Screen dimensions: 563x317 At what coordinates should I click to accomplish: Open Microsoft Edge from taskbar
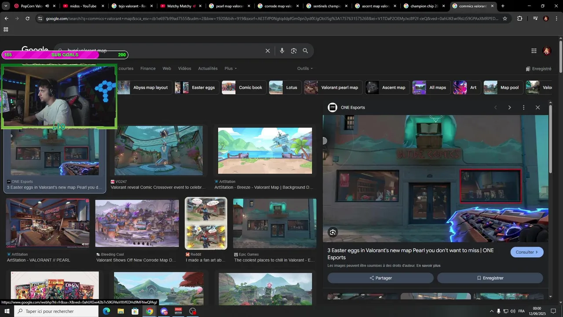106,311
